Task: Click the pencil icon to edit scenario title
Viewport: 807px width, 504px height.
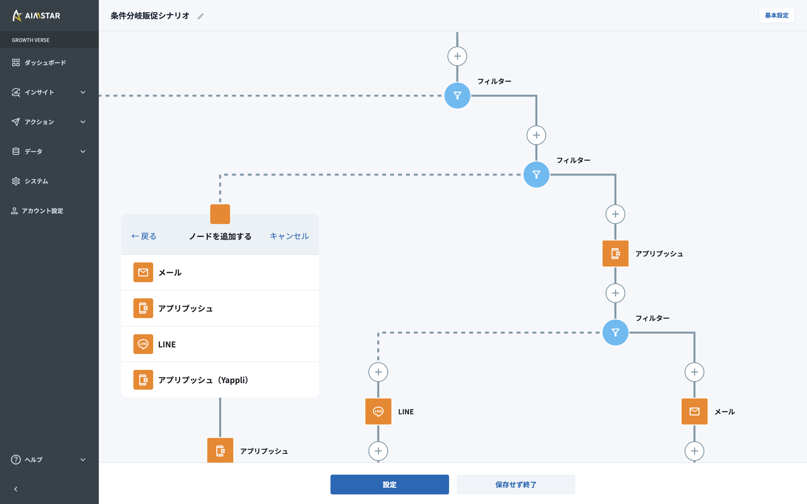Action: tap(200, 16)
